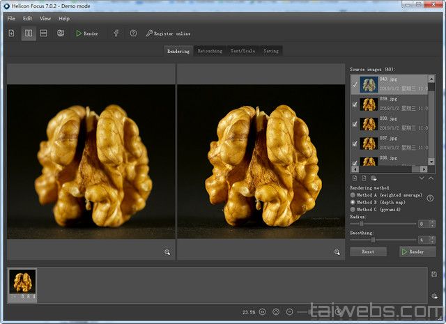Click the Facebook icon in the toolbar
Screen dimensions: 446x324
[x=116, y=33]
